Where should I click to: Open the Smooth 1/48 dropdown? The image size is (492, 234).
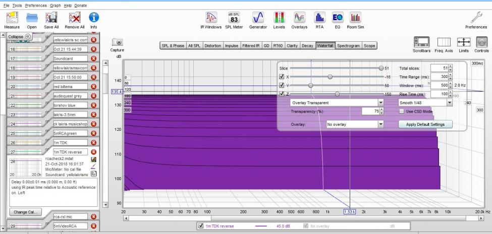425,102
